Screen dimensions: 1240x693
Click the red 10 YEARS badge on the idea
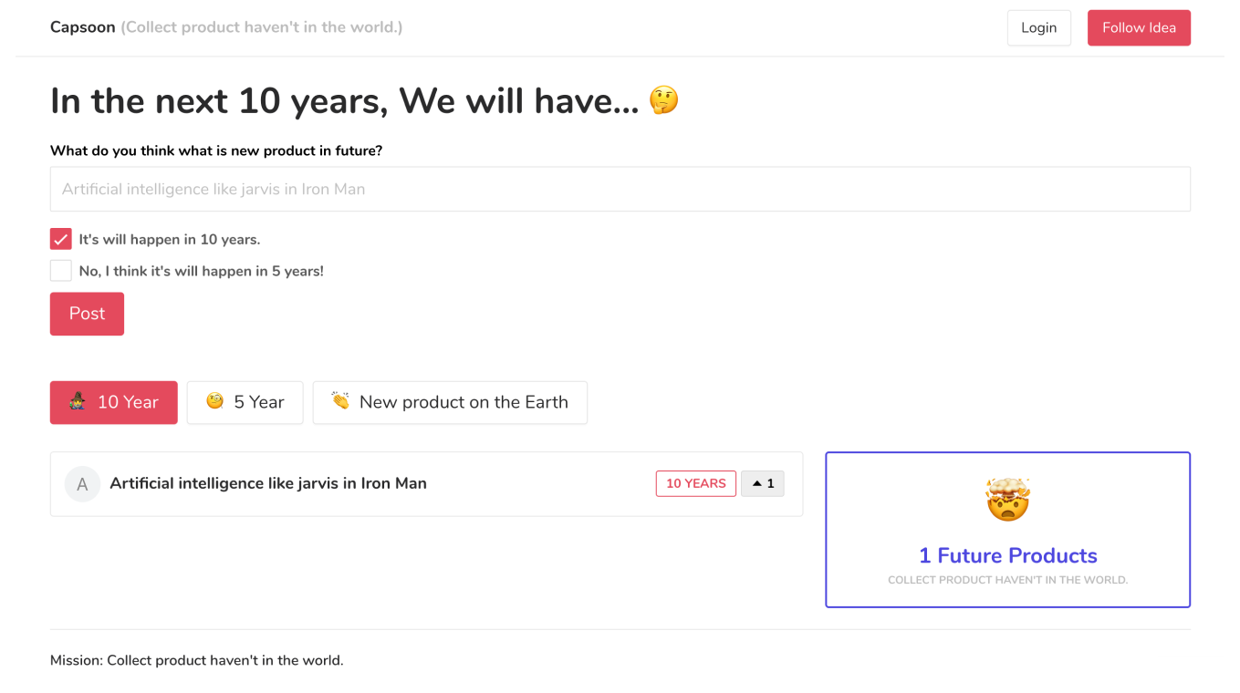[695, 483]
